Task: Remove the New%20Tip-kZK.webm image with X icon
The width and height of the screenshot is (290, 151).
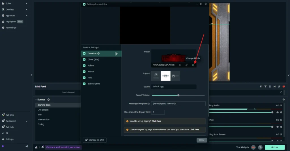Action: tap(180, 65)
